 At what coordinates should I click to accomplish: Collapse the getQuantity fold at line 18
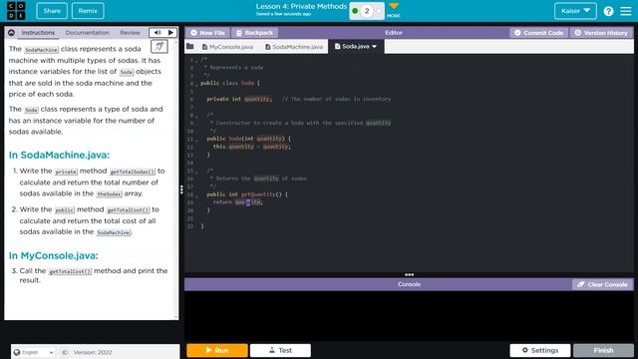196,195
